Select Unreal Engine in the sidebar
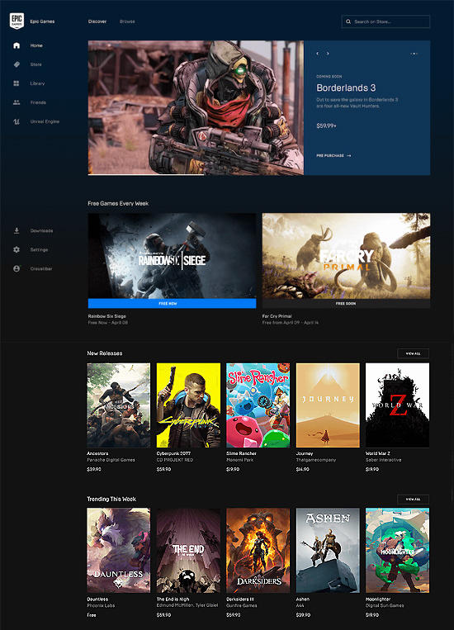The image size is (454, 630). pyautogui.click(x=45, y=121)
